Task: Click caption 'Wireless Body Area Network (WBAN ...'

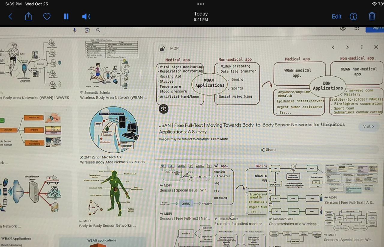Action: [x=113, y=98]
